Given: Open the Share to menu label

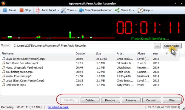Looking at the screenshot, I should [126, 10].
